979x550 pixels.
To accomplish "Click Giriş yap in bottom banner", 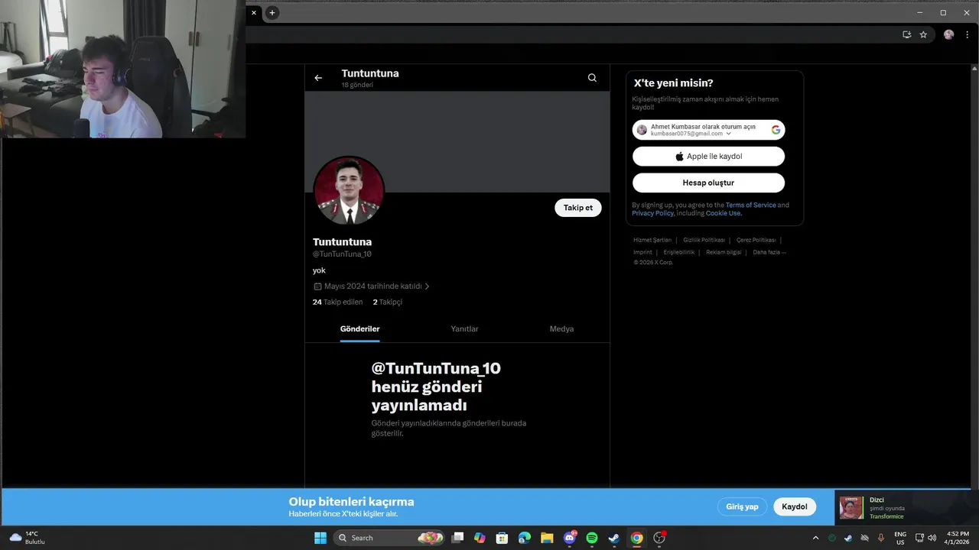I will tap(742, 506).
